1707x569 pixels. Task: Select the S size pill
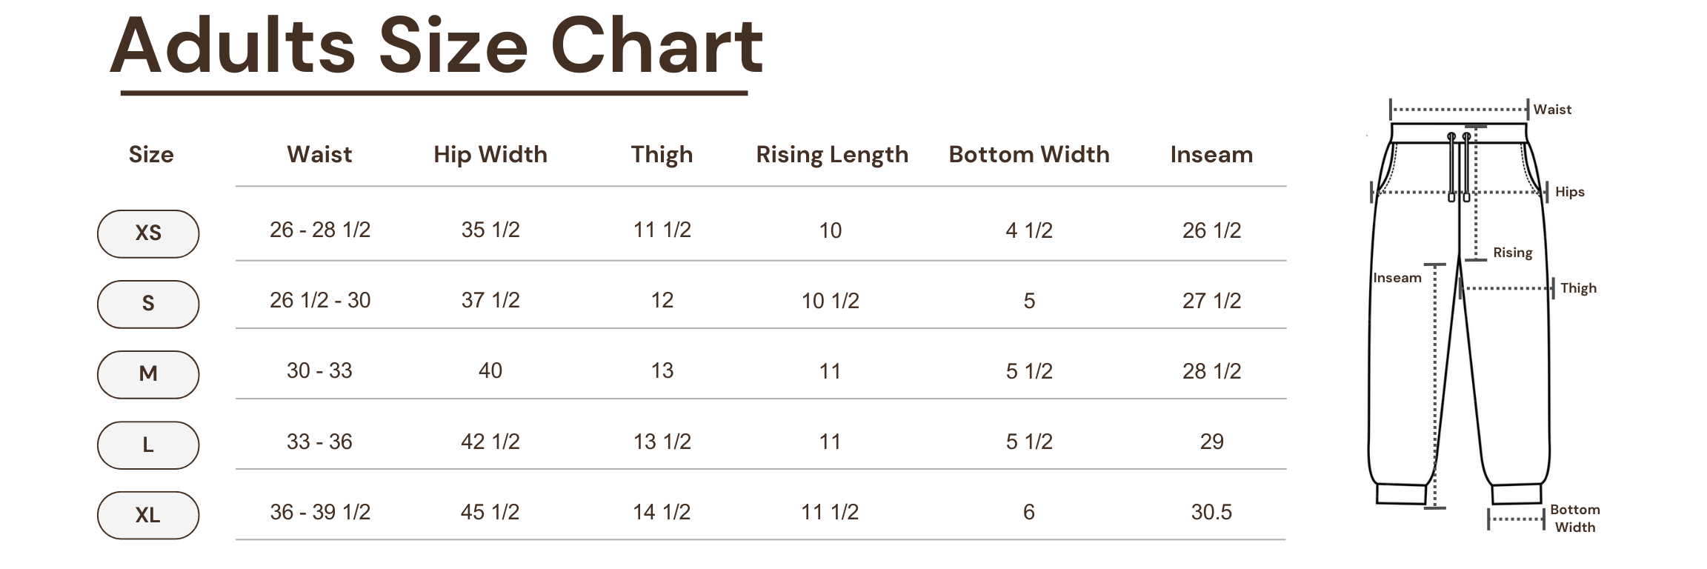click(x=148, y=304)
